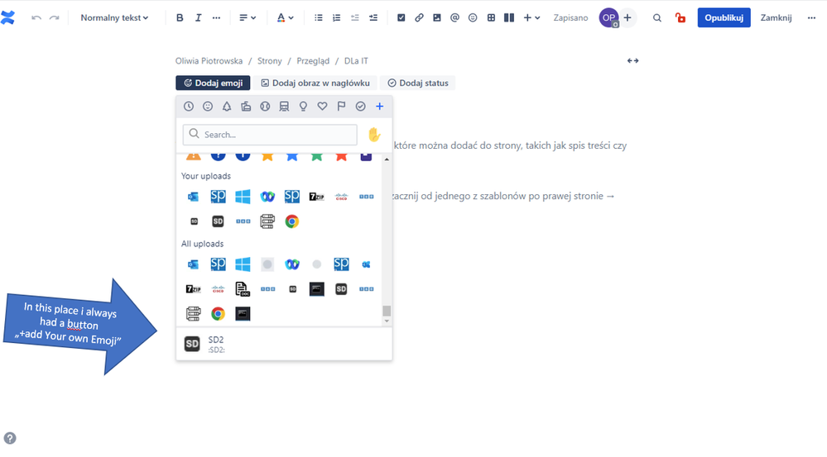Click the mention @ icon
Image resolution: width=827 pixels, height=457 pixels.
pos(454,18)
